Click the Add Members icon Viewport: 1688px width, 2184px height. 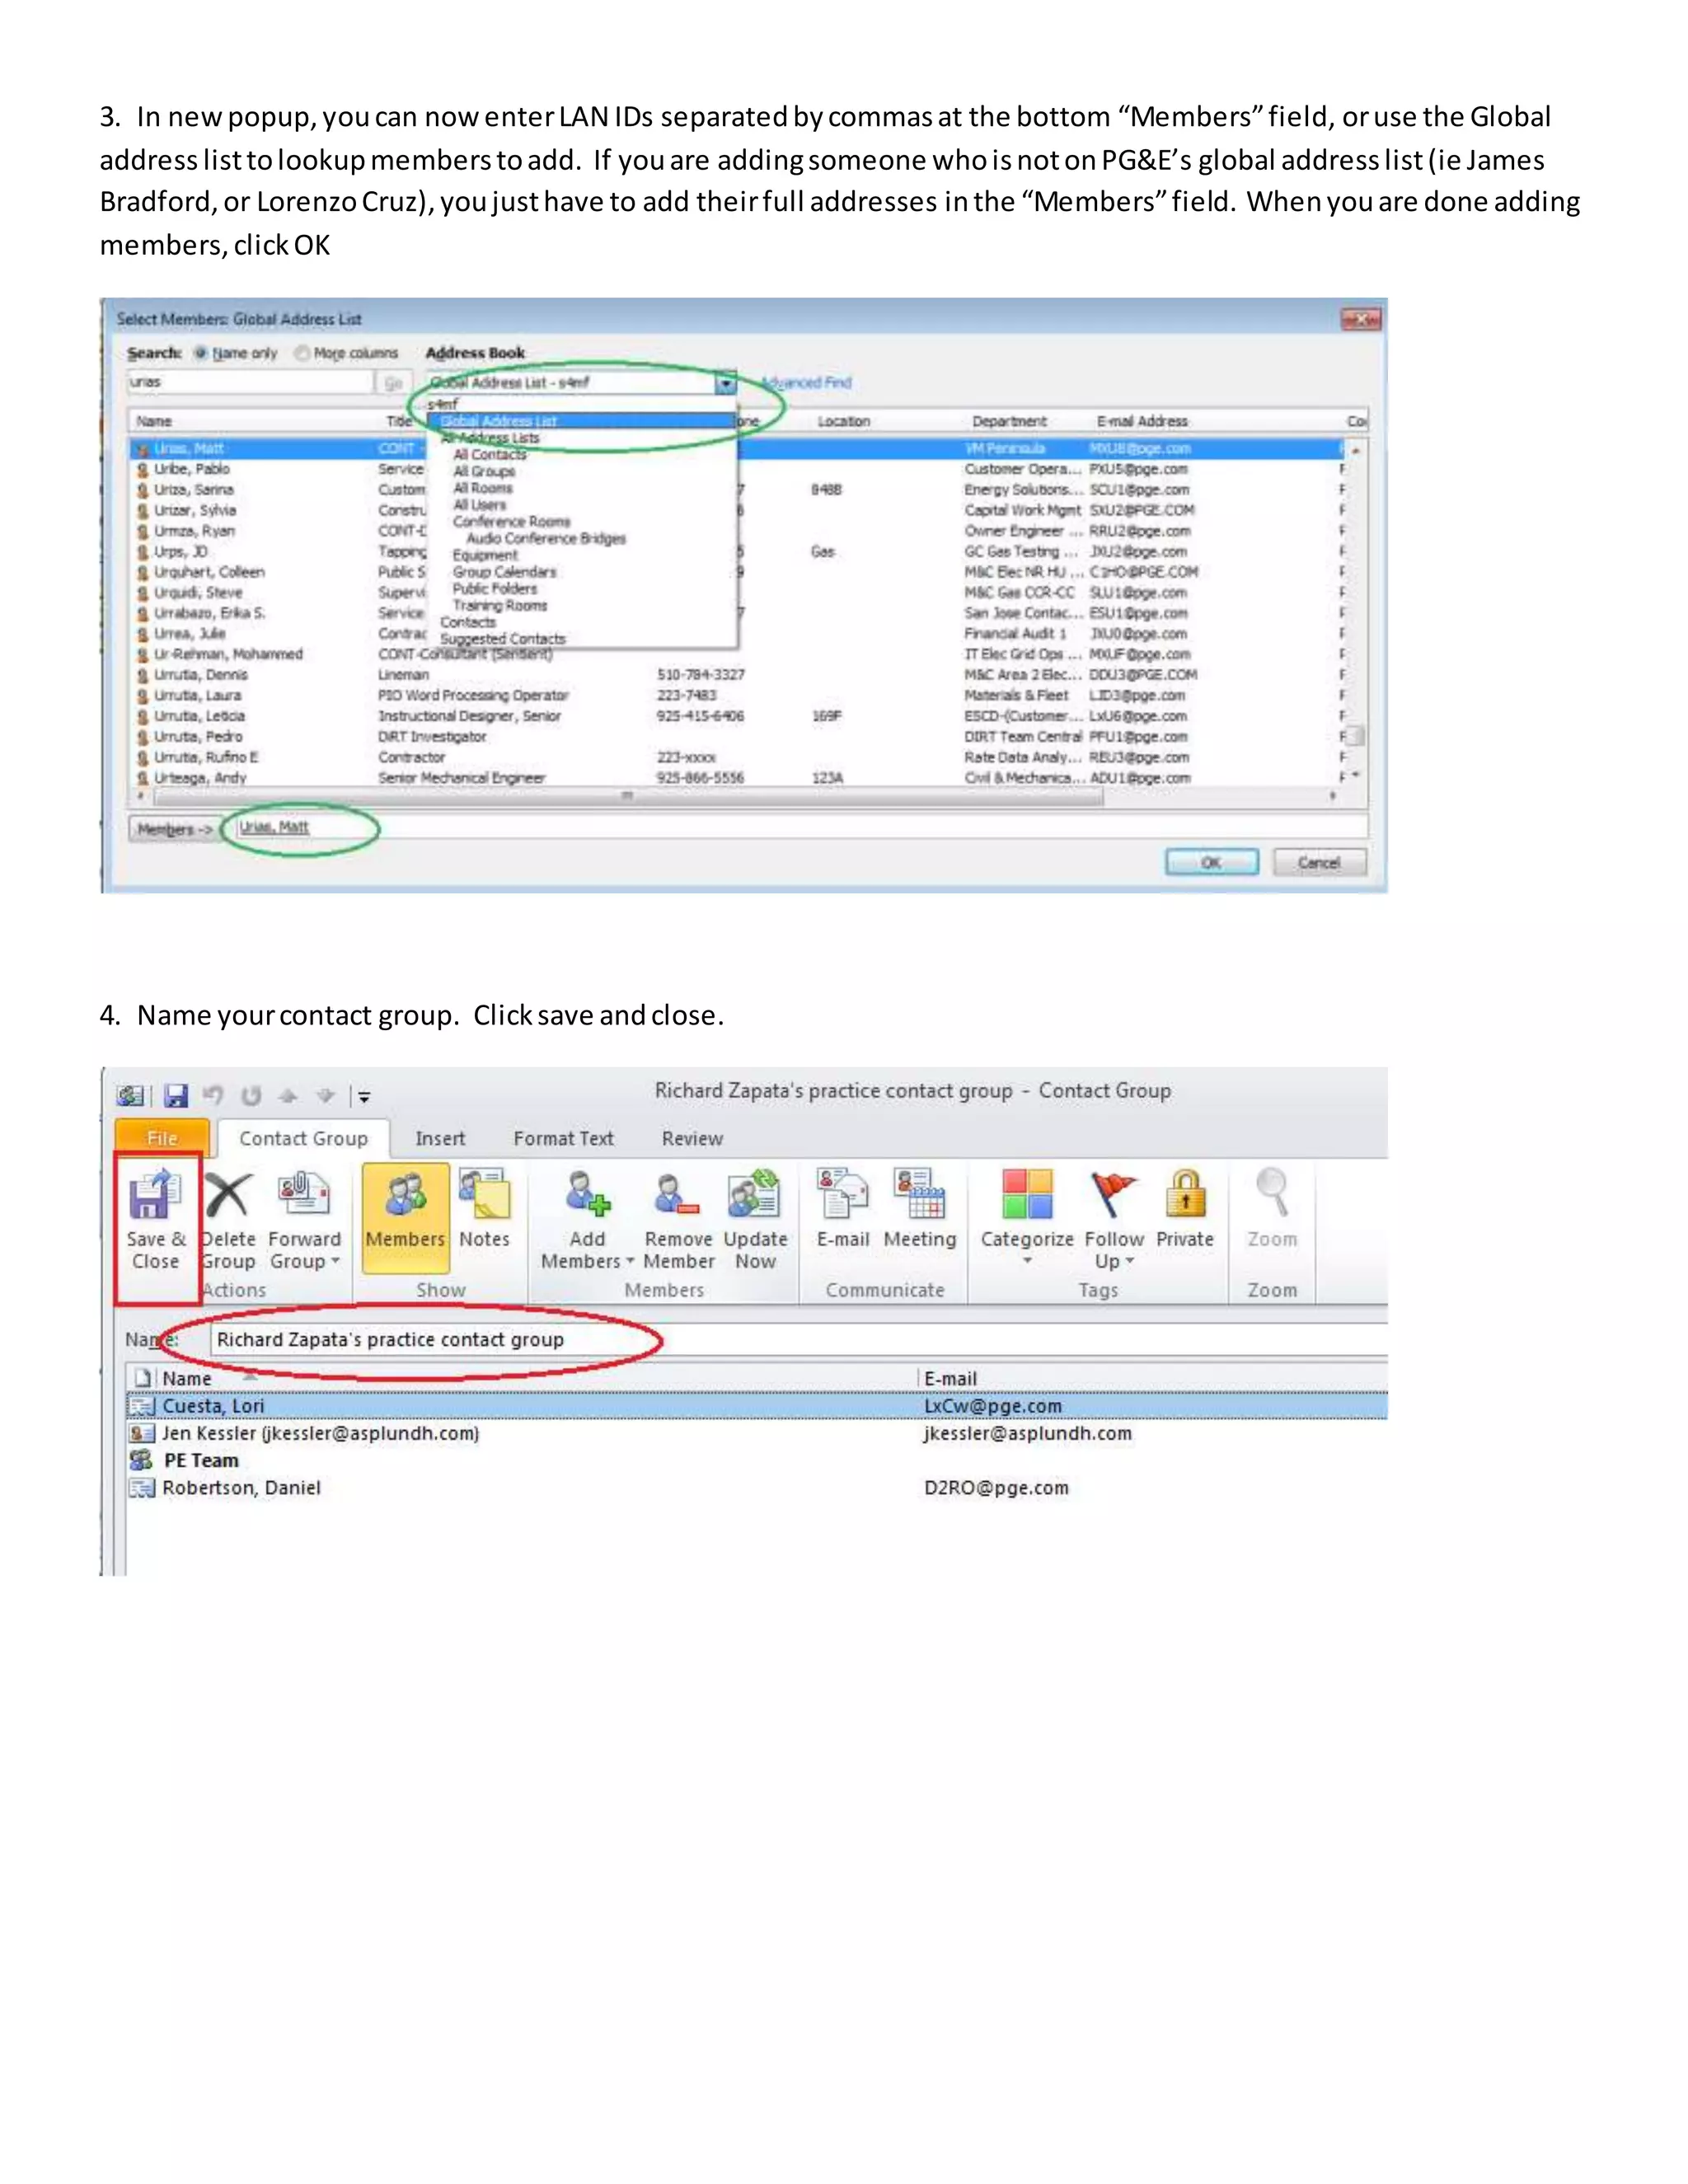click(x=587, y=1194)
